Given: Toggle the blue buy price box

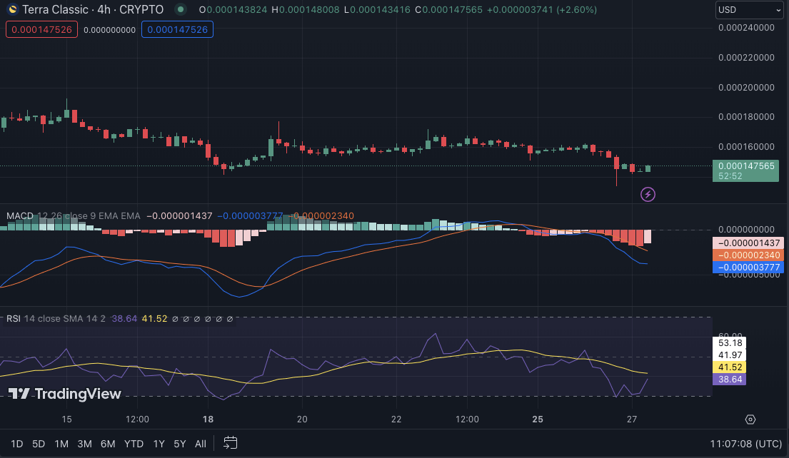Looking at the screenshot, I should [x=177, y=29].
